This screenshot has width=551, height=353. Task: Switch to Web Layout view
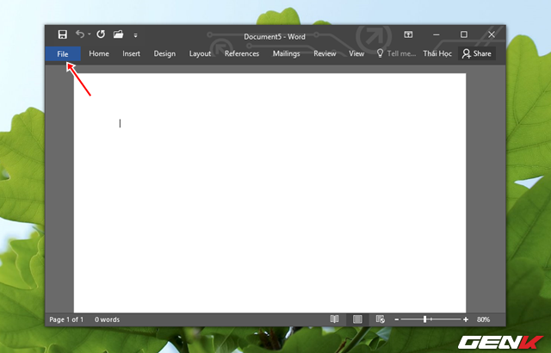tap(381, 319)
